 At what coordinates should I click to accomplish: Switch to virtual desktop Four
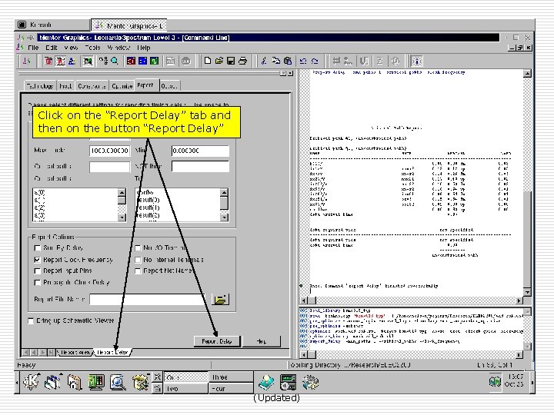[x=230, y=389]
